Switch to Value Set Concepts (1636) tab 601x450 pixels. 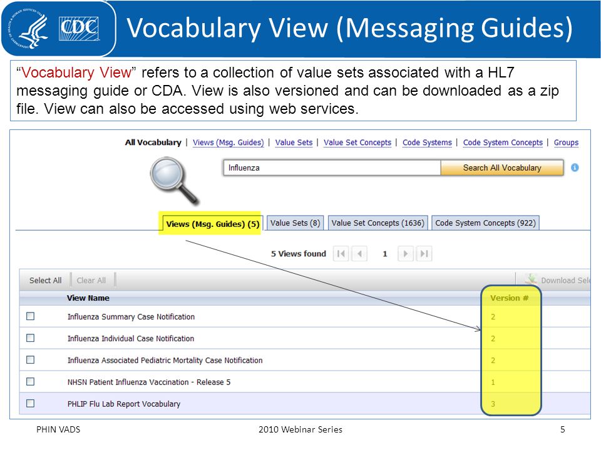pos(378,223)
